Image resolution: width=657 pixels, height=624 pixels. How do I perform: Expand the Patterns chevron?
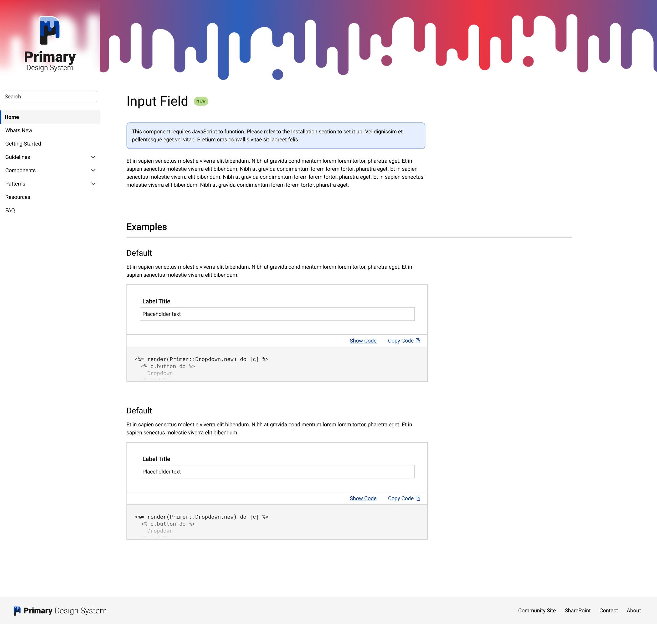93,184
